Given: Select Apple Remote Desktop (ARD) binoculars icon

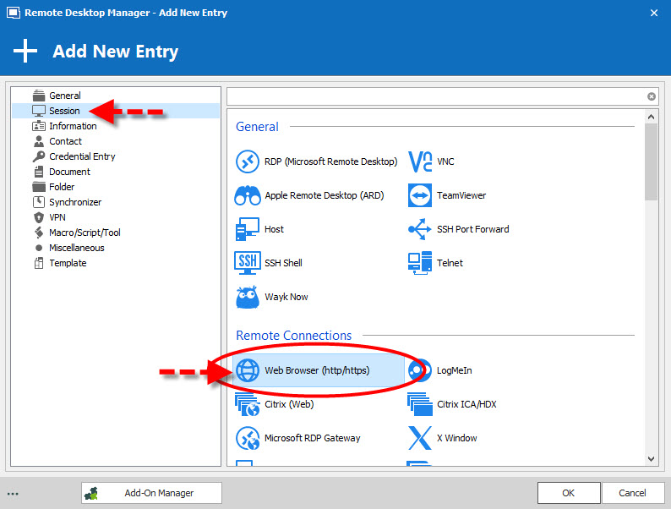Looking at the screenshot, I should pos(247,195).
